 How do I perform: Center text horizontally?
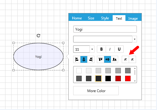pos(84,59)
